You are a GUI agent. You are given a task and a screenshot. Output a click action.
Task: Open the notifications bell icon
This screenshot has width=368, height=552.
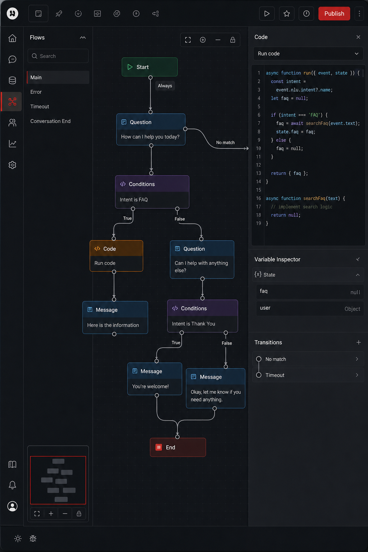pos(13,485)
